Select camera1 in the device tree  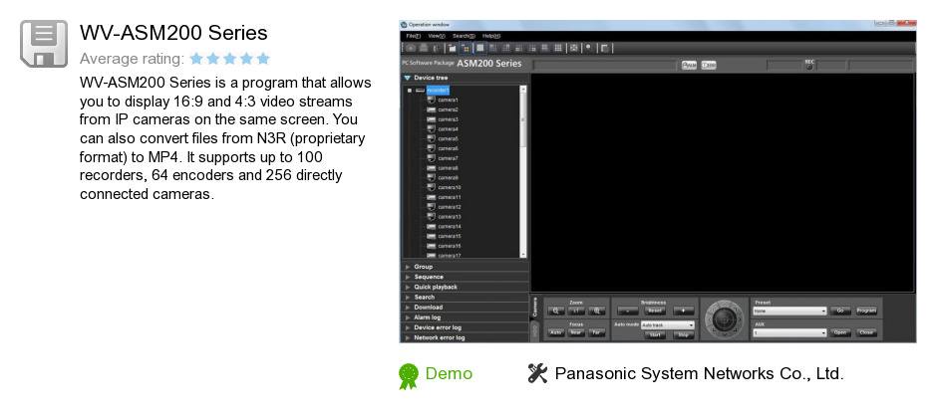point(448,101)
